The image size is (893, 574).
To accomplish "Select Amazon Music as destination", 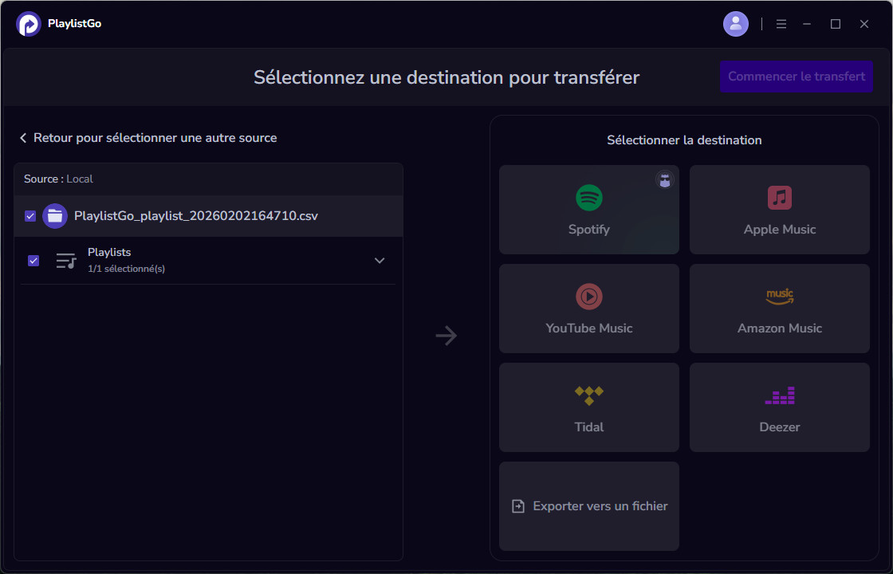I will click(x=779, y=309).
